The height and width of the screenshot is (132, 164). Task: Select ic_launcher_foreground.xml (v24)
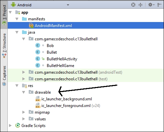(x=71, y=106)
